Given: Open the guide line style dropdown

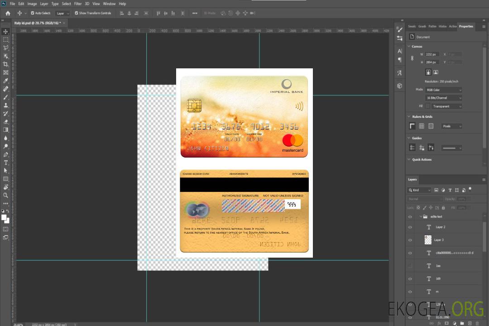Looking at the screenshot, I should tap(451, 148).
